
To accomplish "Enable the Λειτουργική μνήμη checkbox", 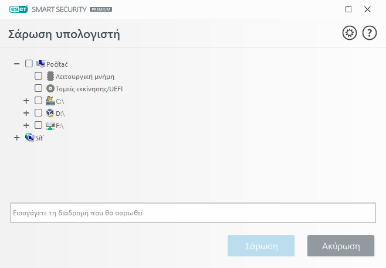I will 38,76.
